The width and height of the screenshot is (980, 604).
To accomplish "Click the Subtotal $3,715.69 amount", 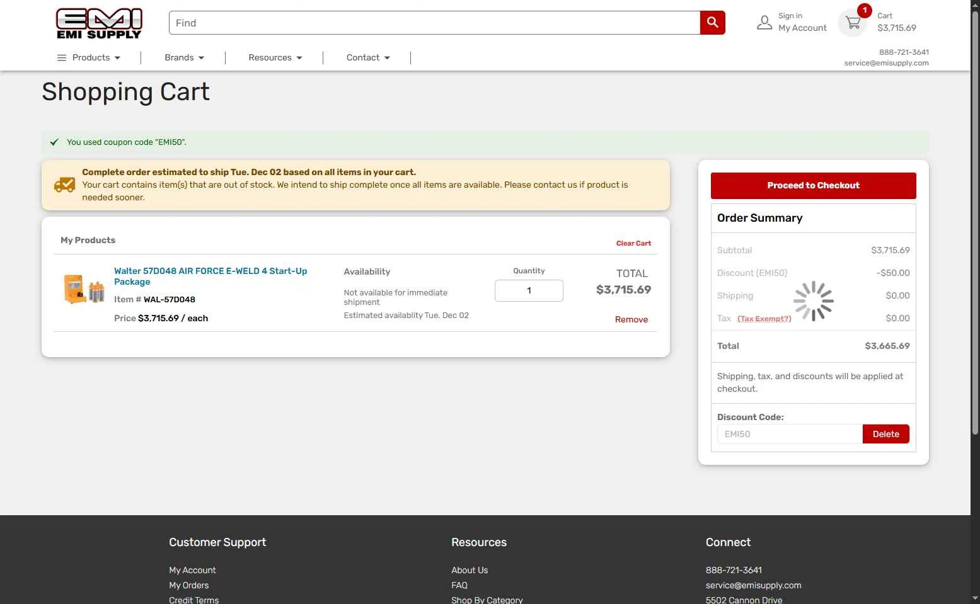I will [890, 250].
